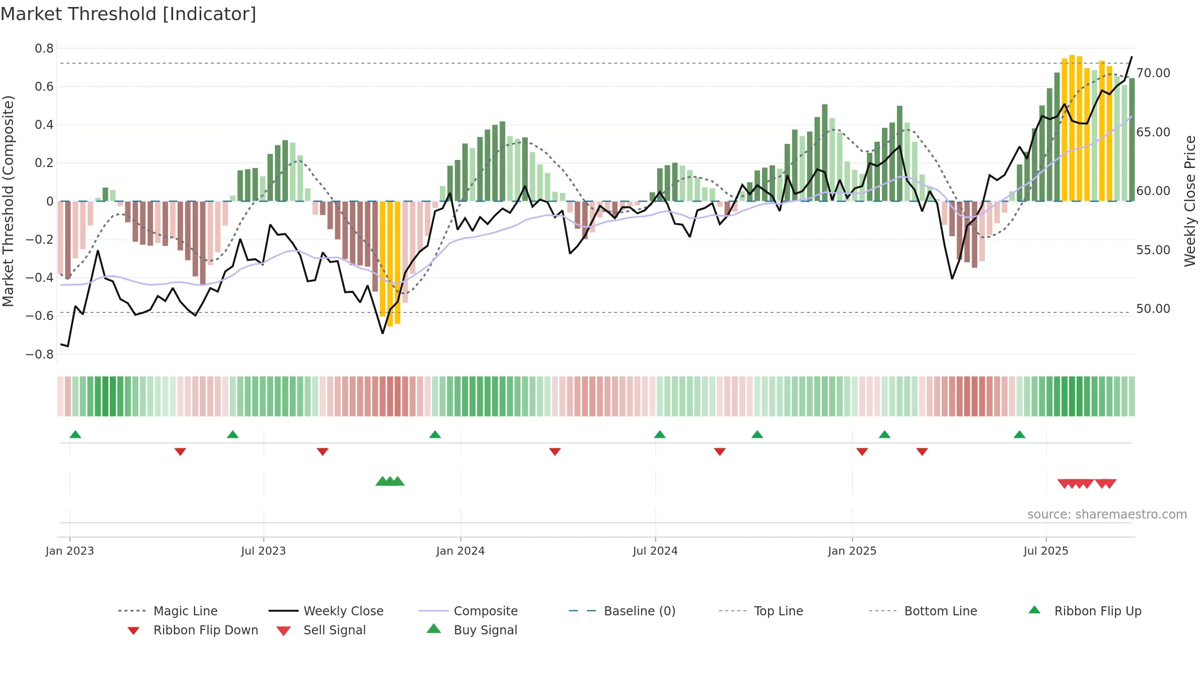Click the right axis title Weekly Close Price

(1190, 201)
